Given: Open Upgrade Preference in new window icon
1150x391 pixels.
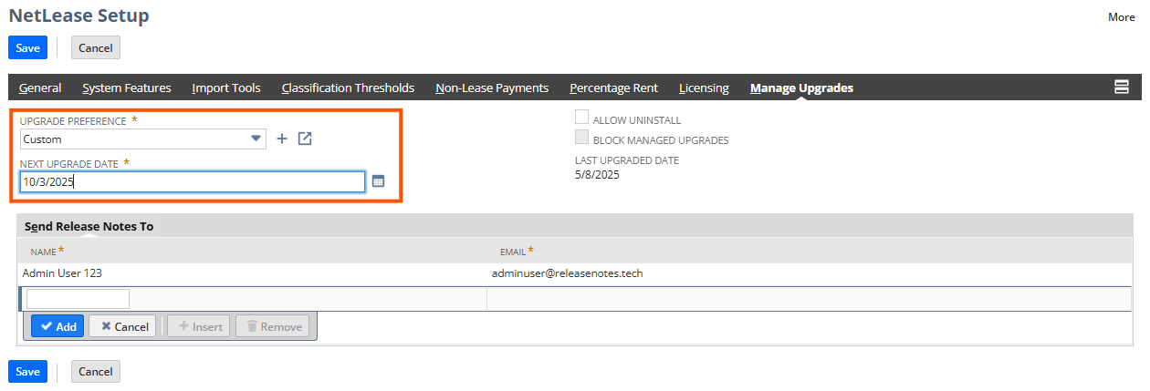Looking at the screenshot, I should (306, 139).
